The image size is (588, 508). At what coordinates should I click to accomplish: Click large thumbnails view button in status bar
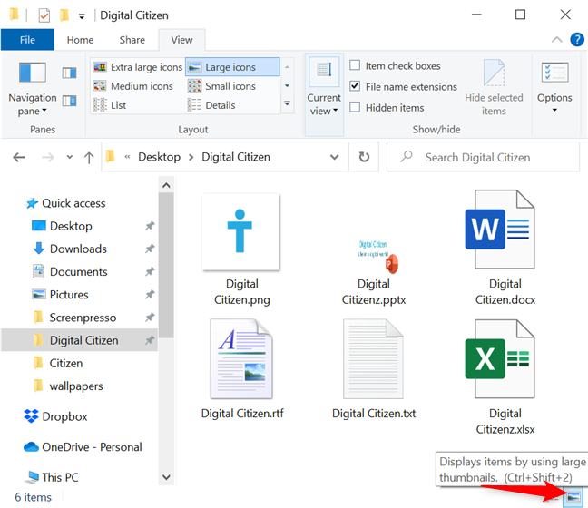[573, 497]
